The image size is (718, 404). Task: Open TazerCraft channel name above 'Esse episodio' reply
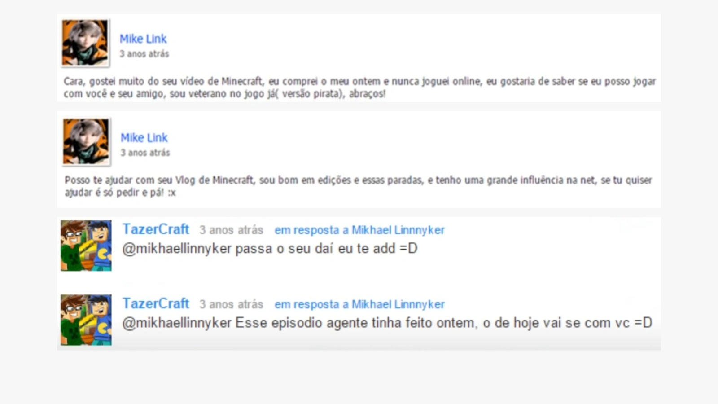pyautogui.click(x=156, y=304)
